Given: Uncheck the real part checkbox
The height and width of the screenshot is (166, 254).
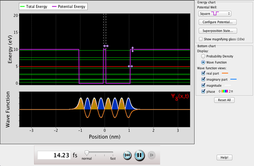Looking at the screenshot, I should click(203, 73).
